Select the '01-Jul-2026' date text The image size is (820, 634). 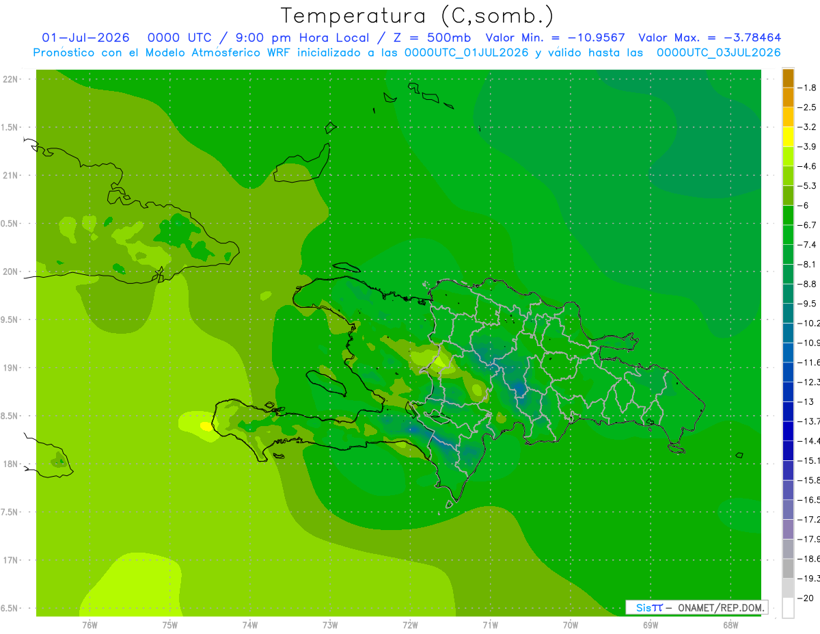click(85, 38)
